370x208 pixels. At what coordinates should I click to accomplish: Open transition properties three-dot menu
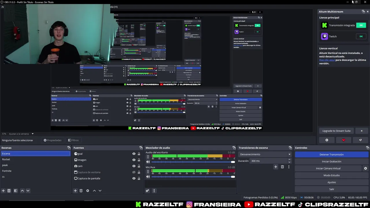288,167
